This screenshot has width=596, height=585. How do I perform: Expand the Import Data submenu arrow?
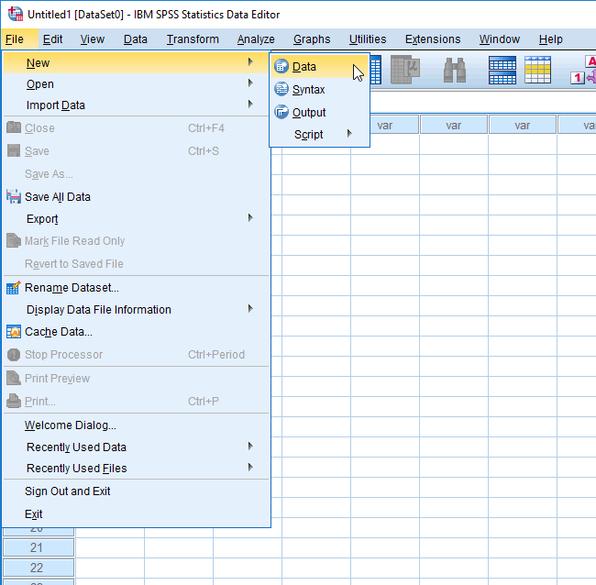click(x=250, y=104)
